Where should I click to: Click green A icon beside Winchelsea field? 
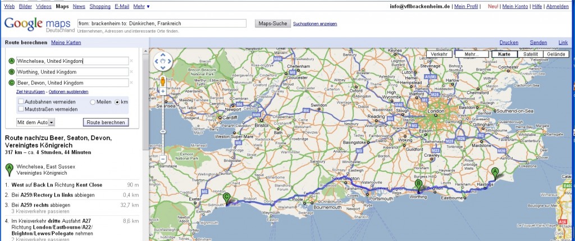pyautogui.click(x=12, y=61)
